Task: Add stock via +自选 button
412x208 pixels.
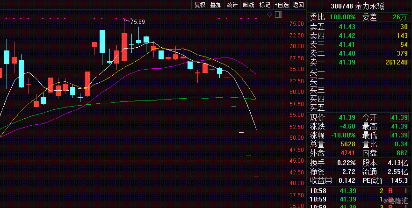Action: 282,5
